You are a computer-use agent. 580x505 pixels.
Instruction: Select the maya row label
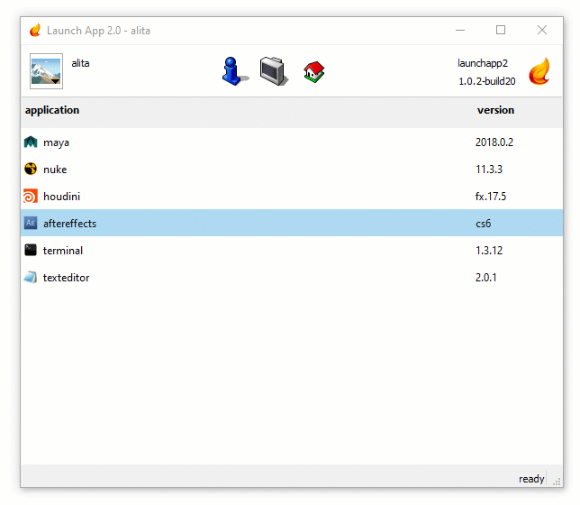click(56, 142)
